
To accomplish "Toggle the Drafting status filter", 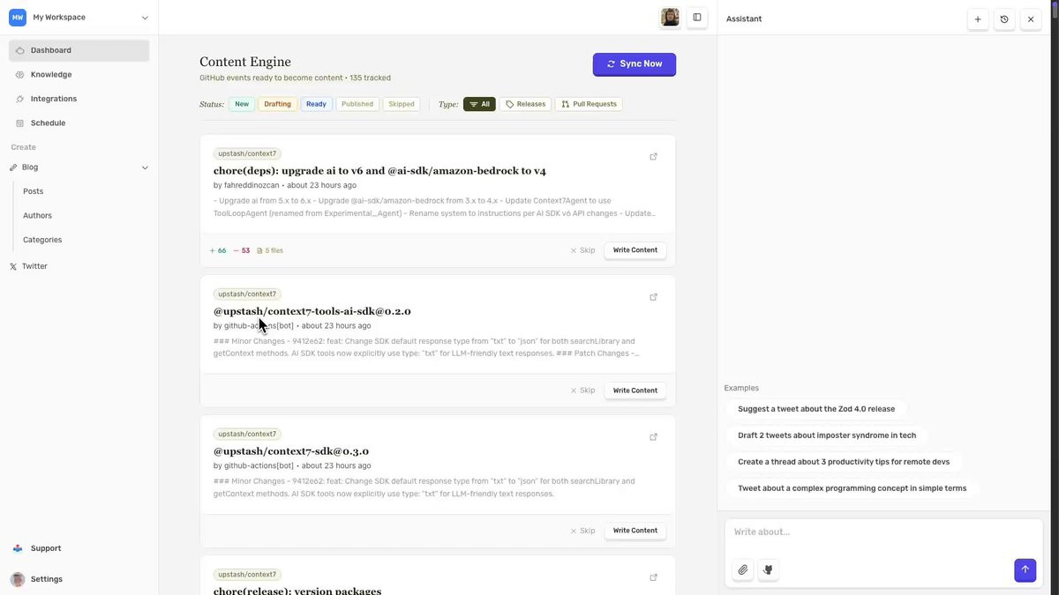I will click(277, 104).
